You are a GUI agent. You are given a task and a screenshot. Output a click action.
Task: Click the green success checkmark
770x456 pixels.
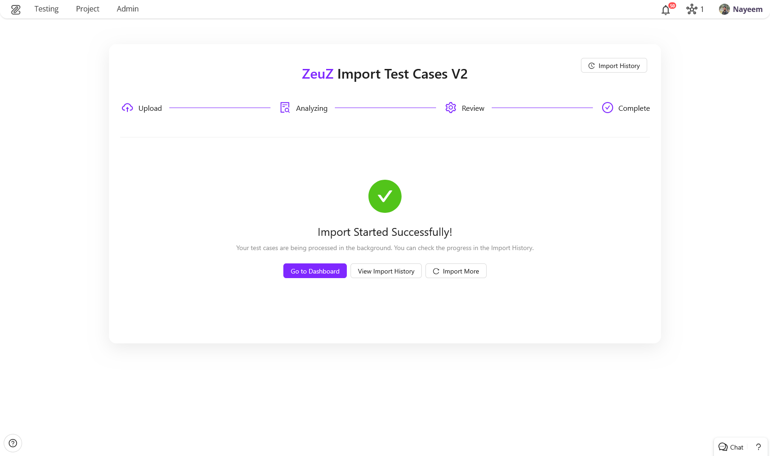(x=385, y=196)
